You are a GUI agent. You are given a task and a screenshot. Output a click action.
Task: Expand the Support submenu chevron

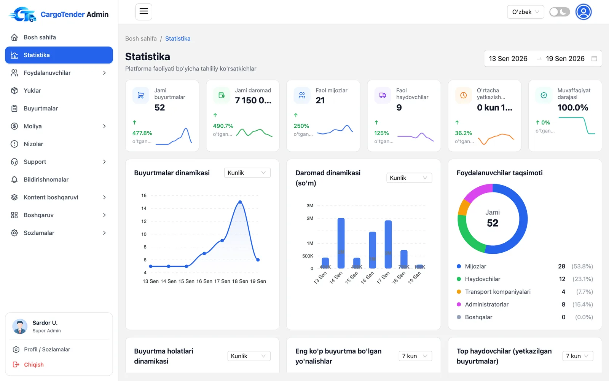pos(104,162)
